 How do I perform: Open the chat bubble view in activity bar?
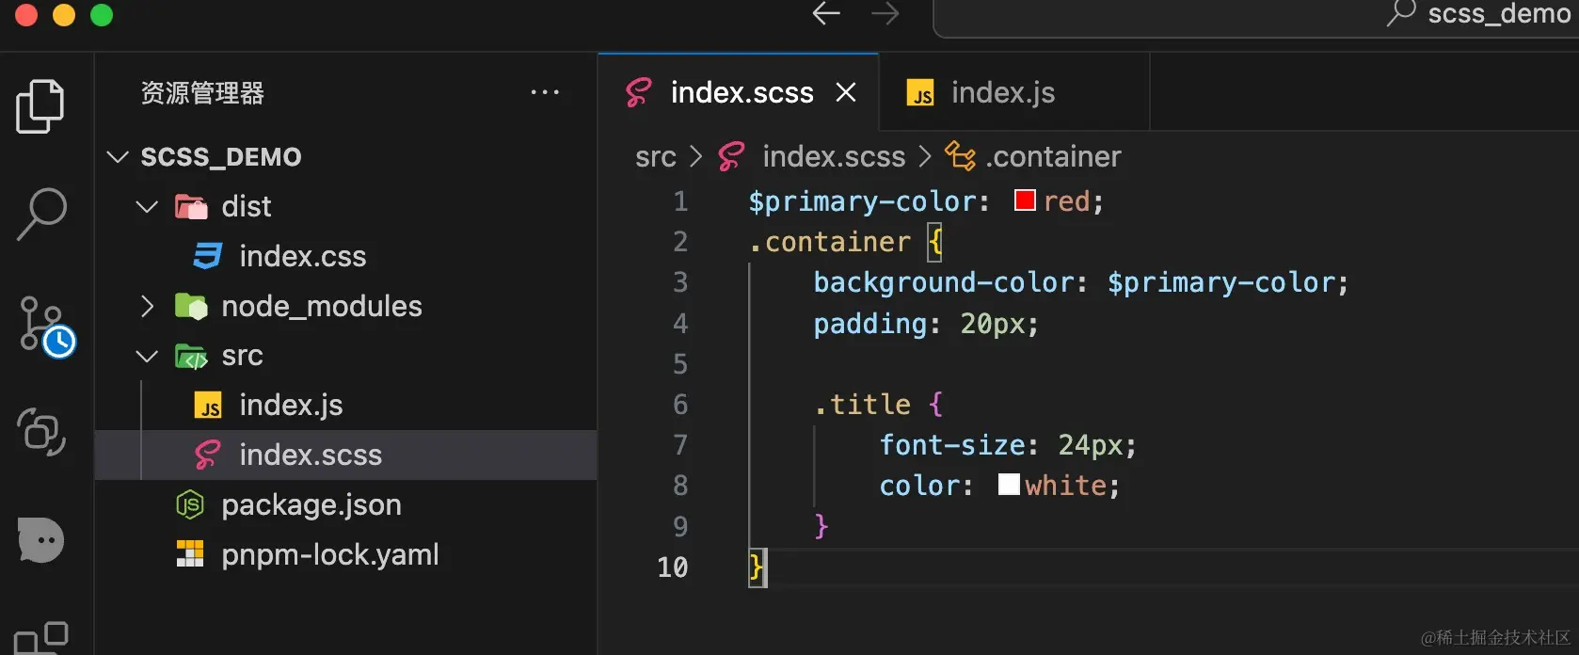(41, 540)
